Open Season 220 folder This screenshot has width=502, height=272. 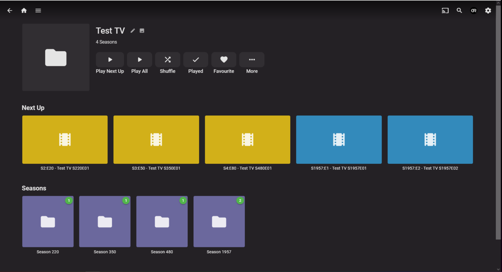pyautogui.click(x=48, y=221)
